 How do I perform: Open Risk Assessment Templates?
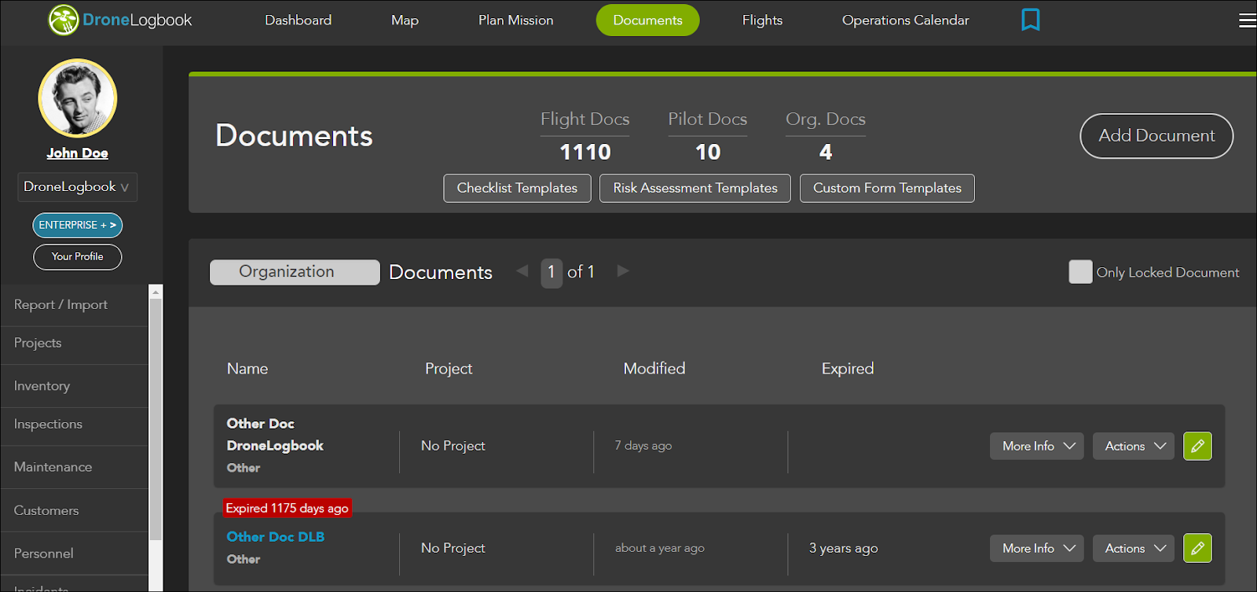(x=695, y=188)
